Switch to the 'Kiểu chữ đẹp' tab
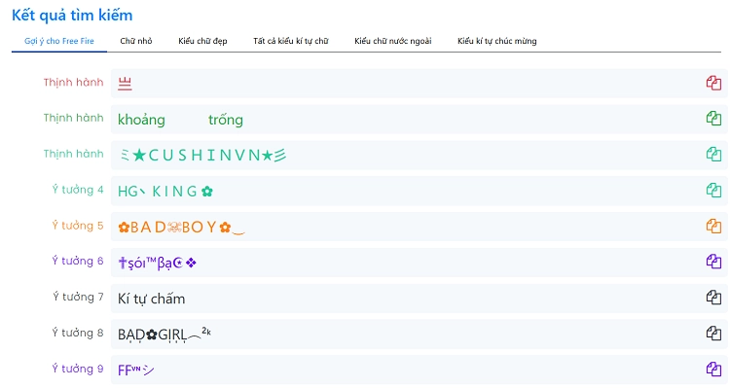This screenshot has width=730, height=388. [x=202, y=41]
